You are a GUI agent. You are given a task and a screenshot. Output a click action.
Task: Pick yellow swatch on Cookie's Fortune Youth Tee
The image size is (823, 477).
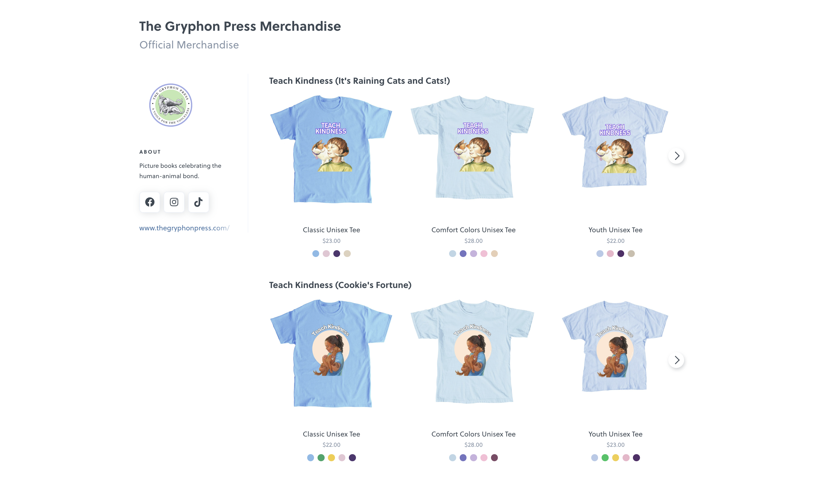tap(616, 458)
